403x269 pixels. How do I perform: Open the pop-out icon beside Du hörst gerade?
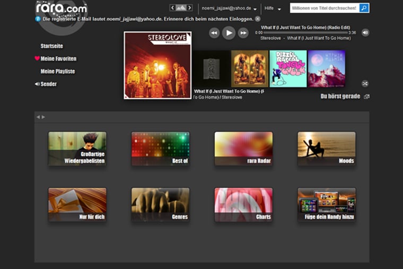367,97
